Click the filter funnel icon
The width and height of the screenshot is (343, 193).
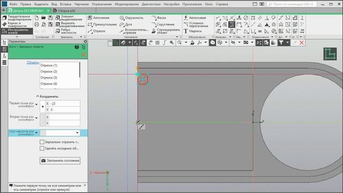(281, 43)
